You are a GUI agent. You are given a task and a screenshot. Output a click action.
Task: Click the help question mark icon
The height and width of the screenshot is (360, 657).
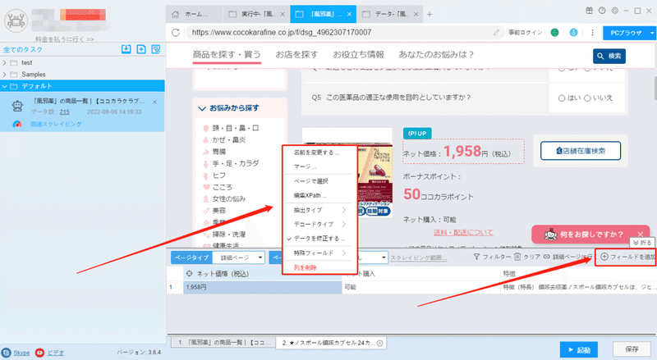602,11
